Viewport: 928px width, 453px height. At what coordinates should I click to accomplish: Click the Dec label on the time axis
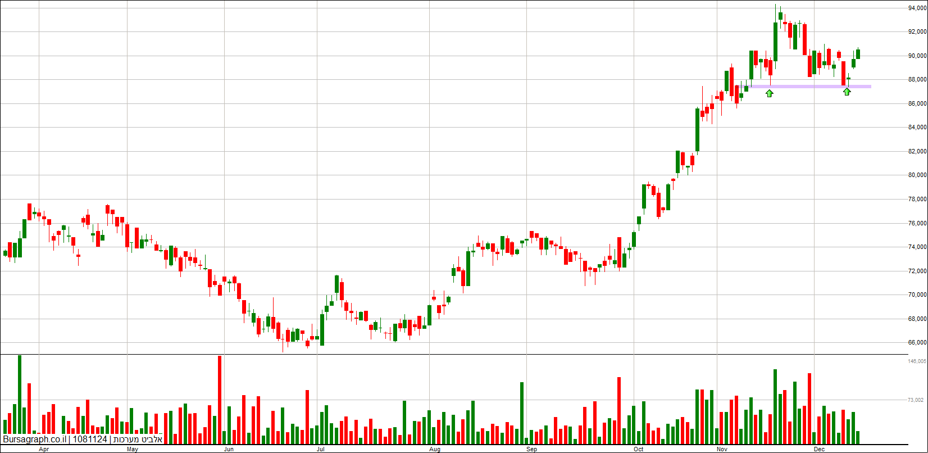(820, 450)
